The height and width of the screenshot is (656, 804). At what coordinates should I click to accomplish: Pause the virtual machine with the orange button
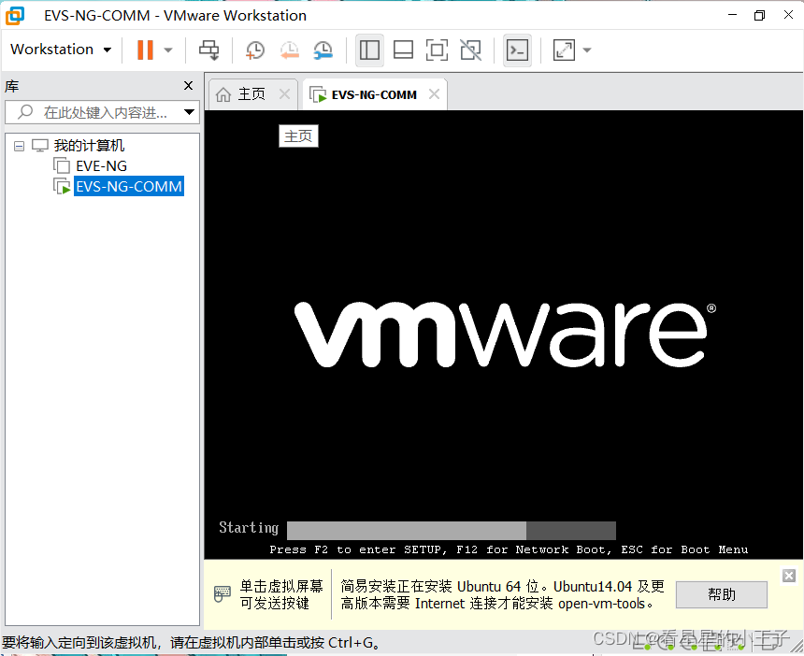coord(145,50)
